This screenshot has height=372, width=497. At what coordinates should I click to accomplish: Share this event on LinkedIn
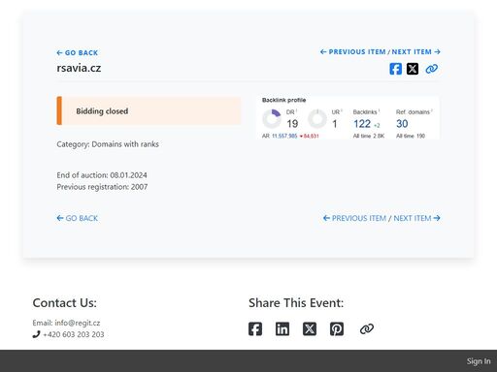tap(282, 329)
